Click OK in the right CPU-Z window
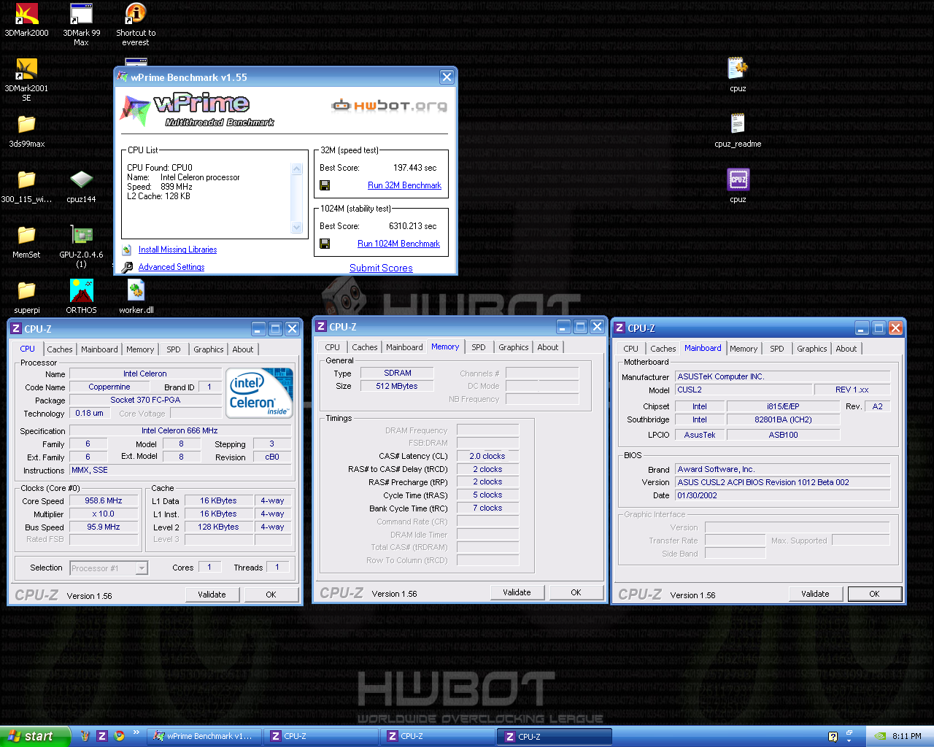 click(x=874, y=594)
